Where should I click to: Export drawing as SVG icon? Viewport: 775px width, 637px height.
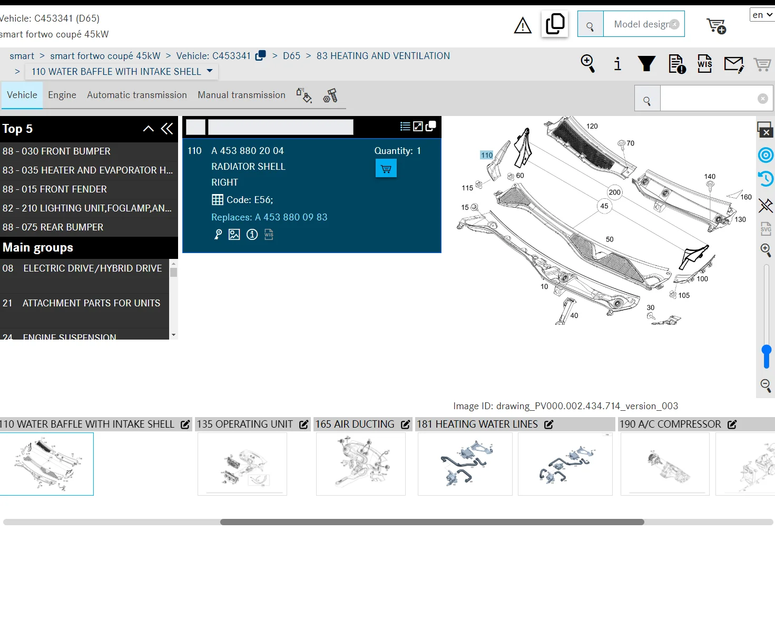point(766,228)
